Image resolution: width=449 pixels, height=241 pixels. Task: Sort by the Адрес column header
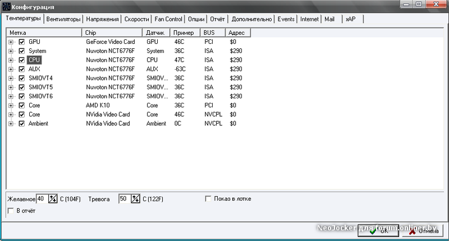pos(238,33)
